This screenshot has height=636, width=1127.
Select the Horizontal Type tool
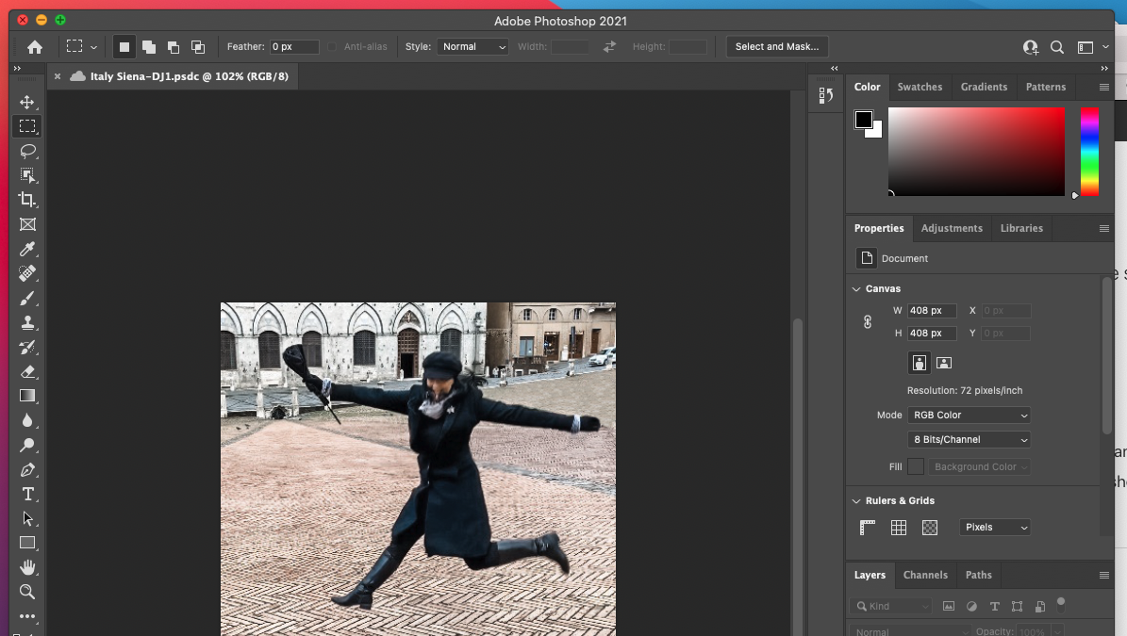27,494
